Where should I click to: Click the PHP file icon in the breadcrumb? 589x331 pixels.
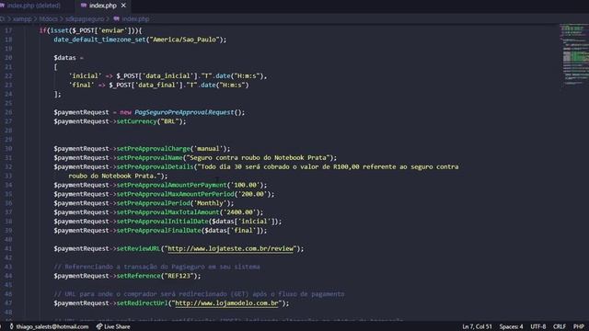(x=117, y=18)
